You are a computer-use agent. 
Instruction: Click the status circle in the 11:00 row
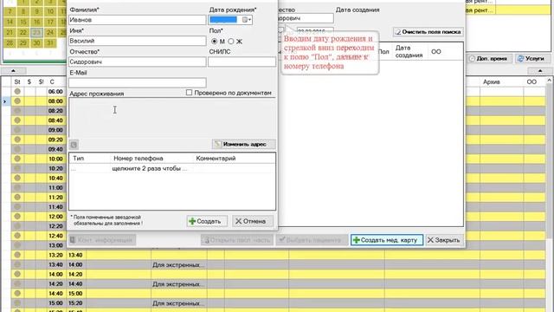(x=17, y=187)
